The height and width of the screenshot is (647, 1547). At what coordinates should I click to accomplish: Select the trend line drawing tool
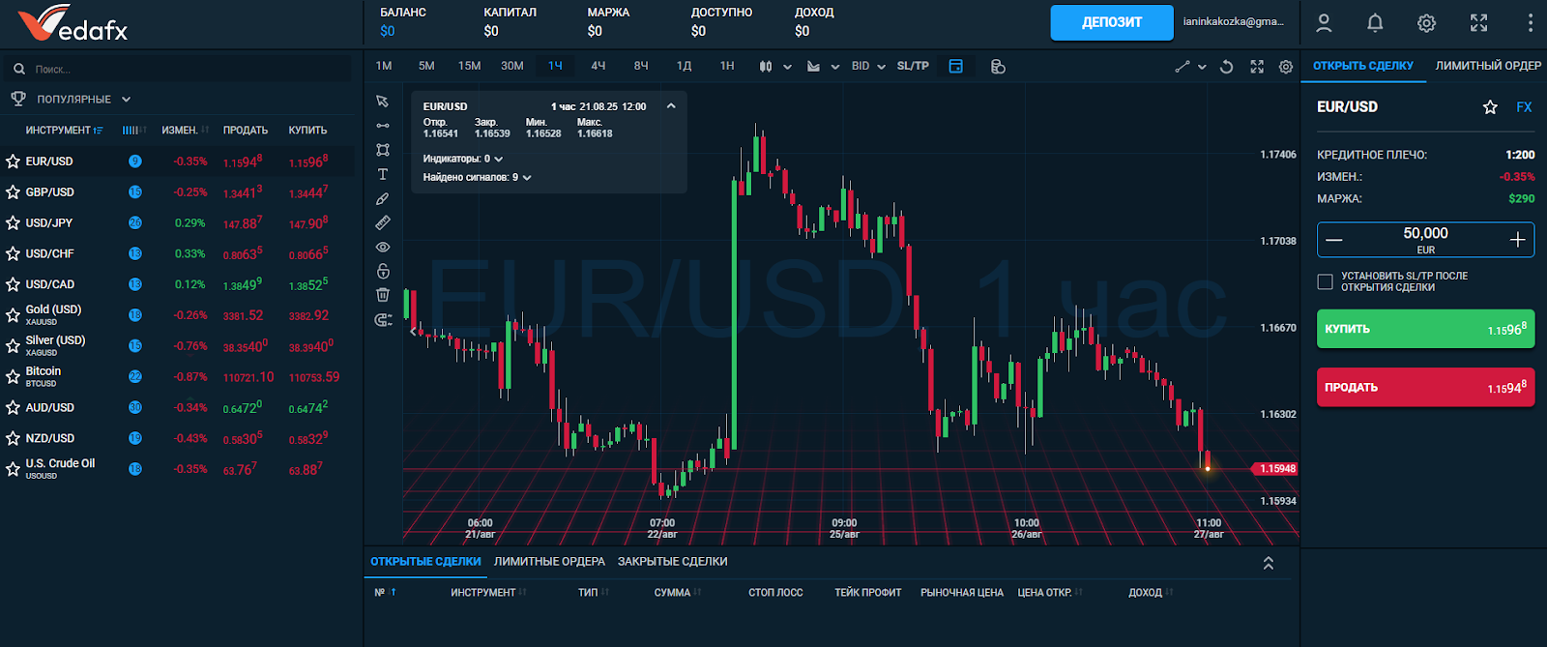pos(383,126)
